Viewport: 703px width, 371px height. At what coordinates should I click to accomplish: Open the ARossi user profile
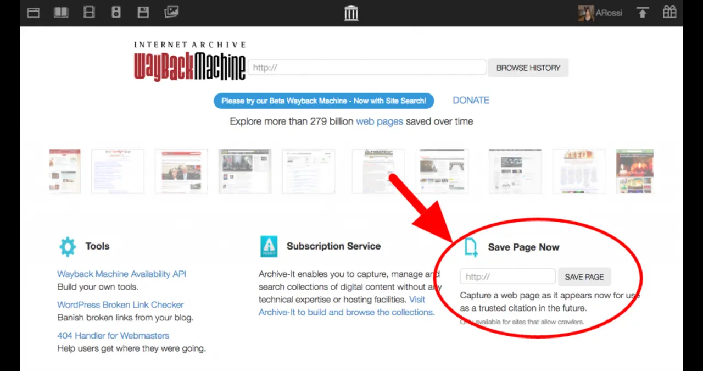click(x=600, y=13)
